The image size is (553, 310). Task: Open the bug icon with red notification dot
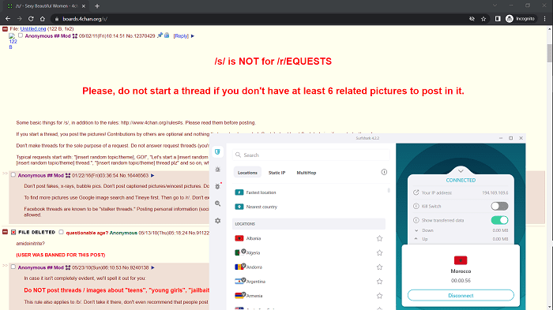[217, 186]
